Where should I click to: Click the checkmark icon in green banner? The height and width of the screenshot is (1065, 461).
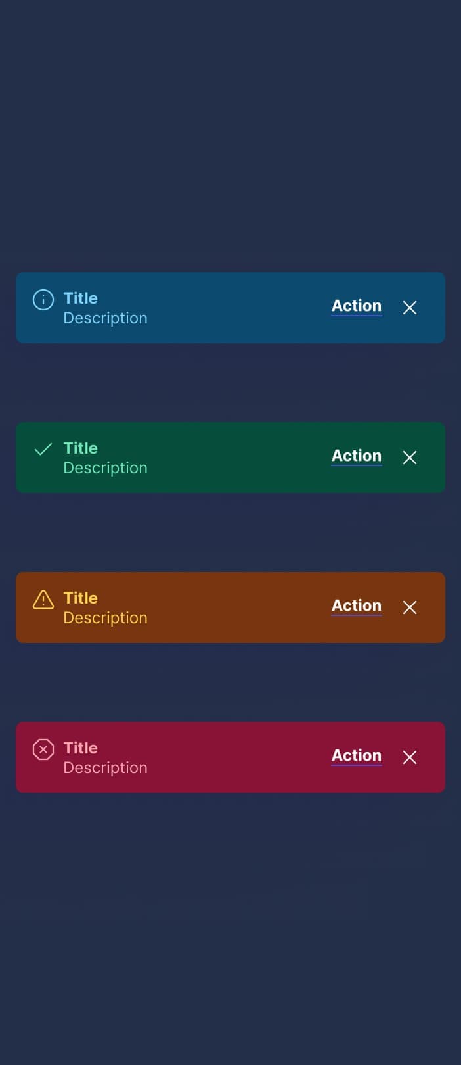point(43,450)
